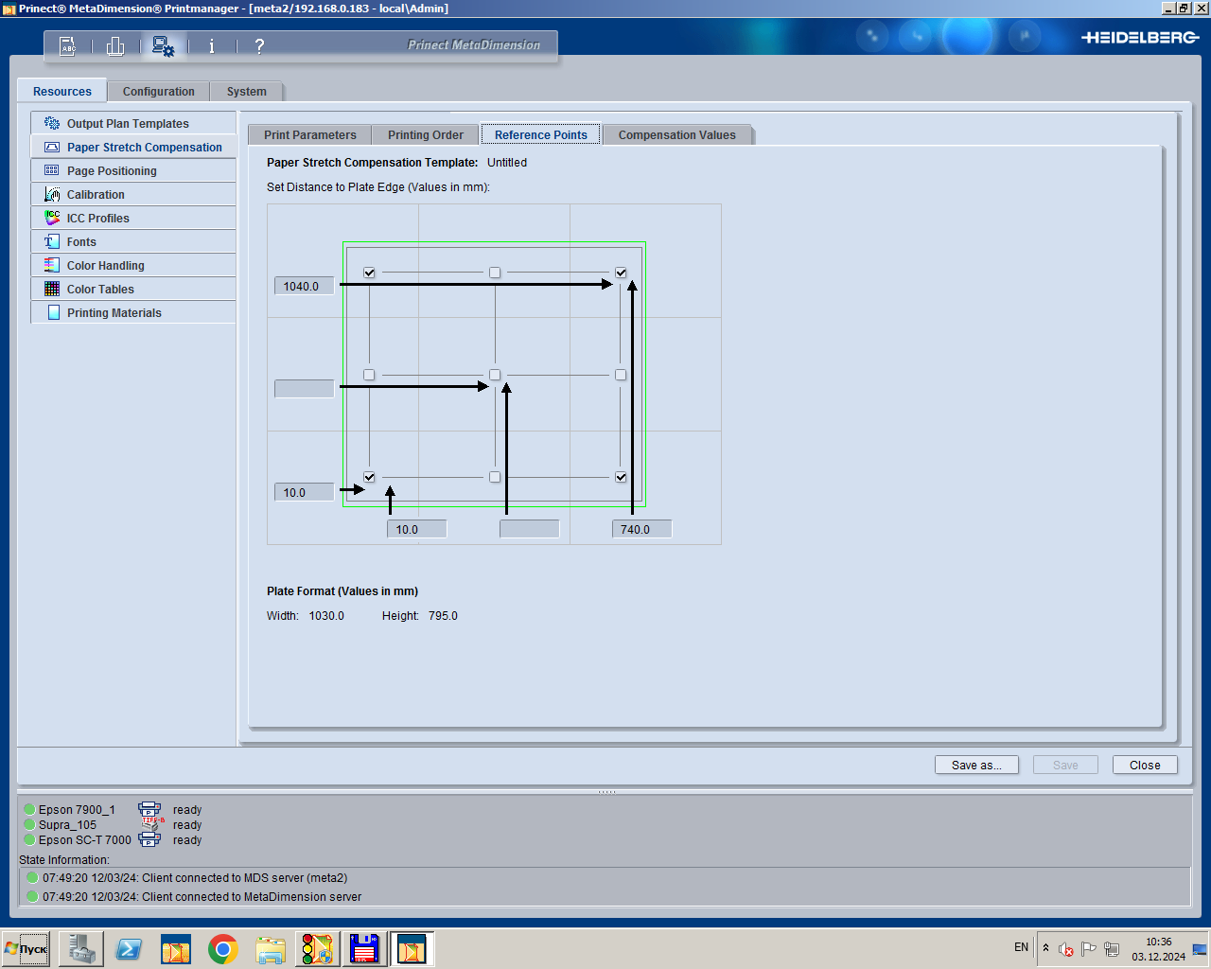Select the administration computer-gear toolbar icon
This screenshot has width=1211, height=969.
coord(163,45)
